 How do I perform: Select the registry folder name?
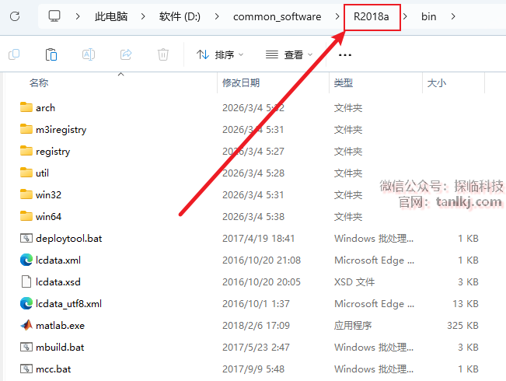pyautogui.click(x=53, y=152)
